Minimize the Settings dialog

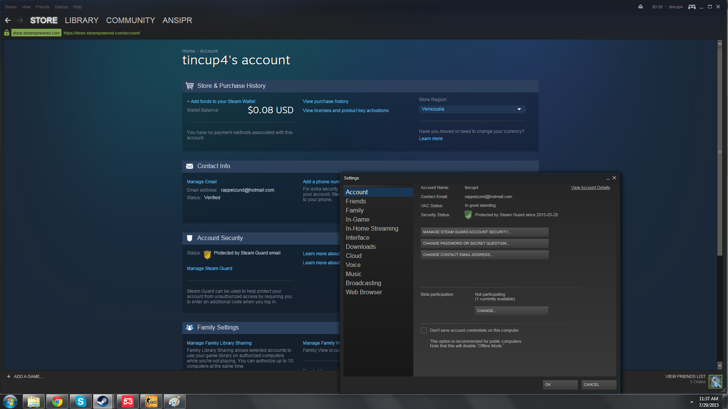point(608,178)
